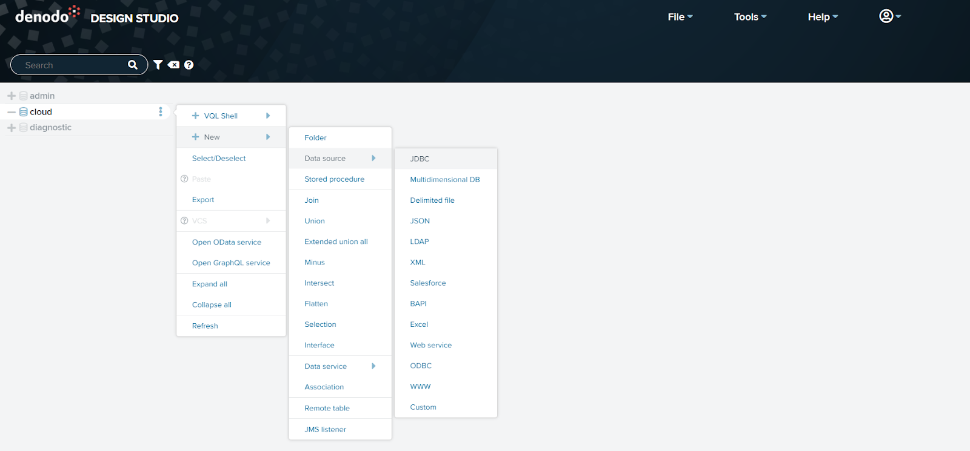Open GraphQL service from the menu
This screenshot has height=451, width=970.
click(231, 263)
